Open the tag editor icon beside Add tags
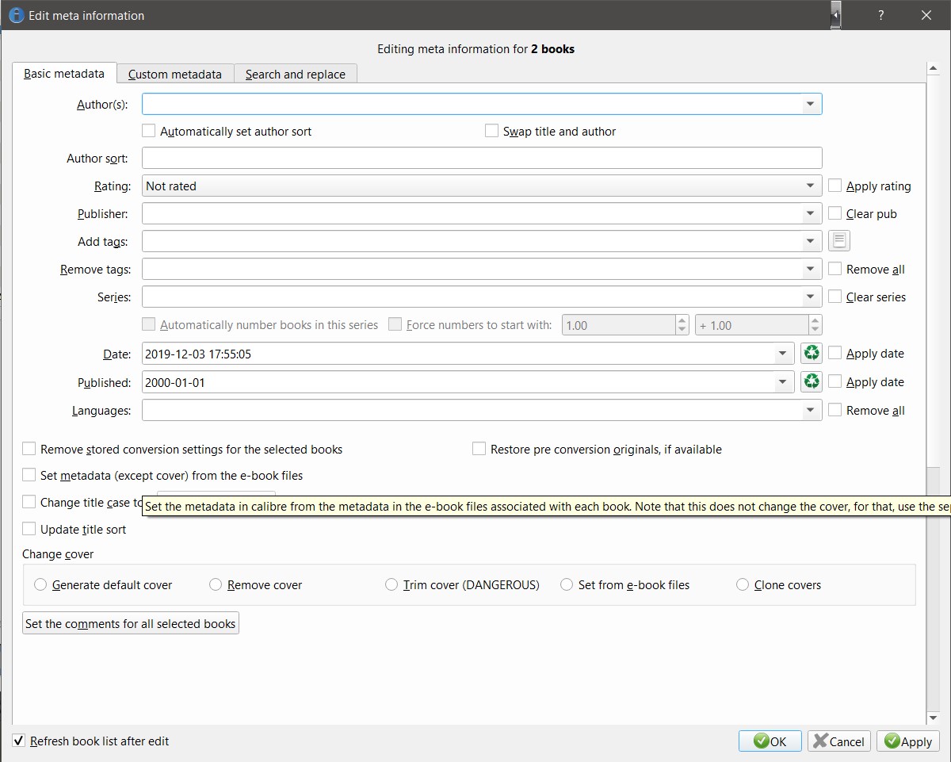The image size is (951, 762). tap(838, 241)
